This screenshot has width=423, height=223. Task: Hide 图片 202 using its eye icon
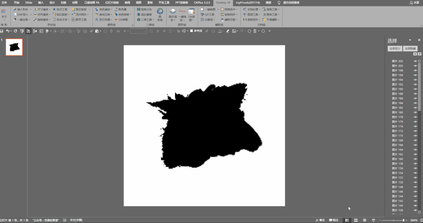coord(415,61)
